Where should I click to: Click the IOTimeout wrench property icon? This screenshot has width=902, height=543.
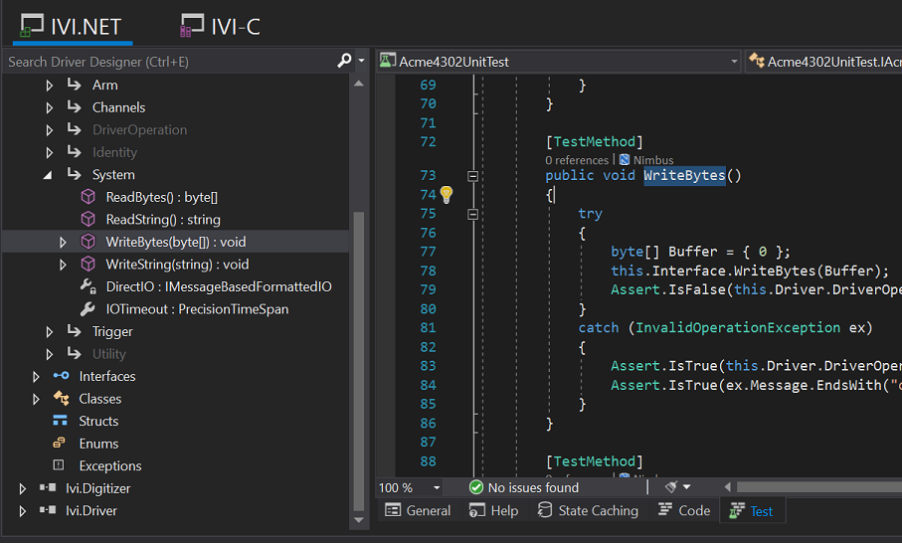click(89, 309)
